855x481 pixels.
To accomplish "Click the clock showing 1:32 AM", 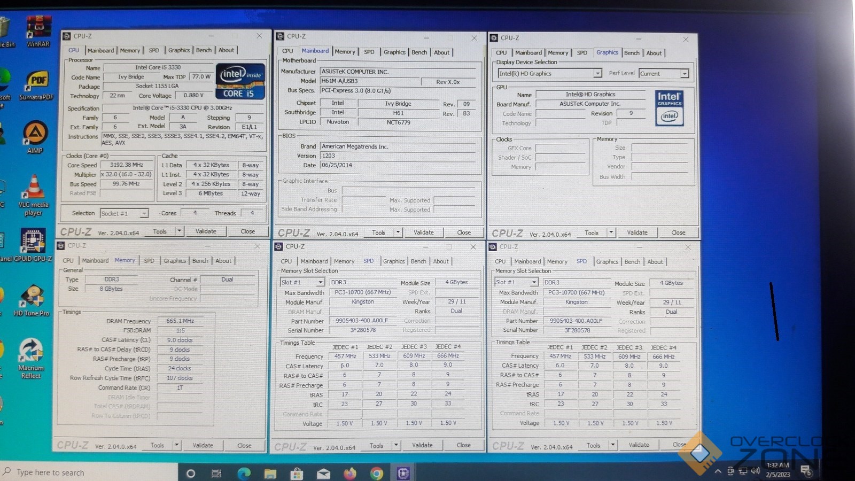I will click(x=778, y=465).
